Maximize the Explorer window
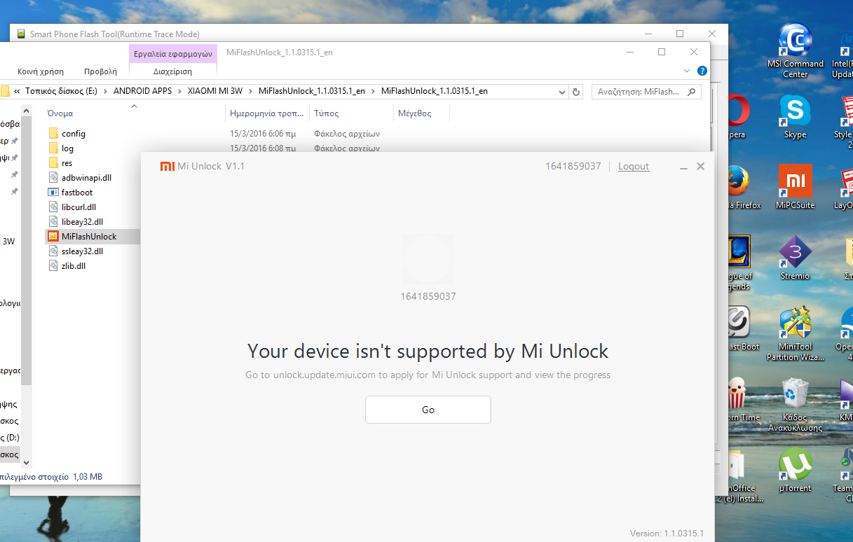Image resolution: width=853 pixels, height=542 pixels. [x=662, y=52]
